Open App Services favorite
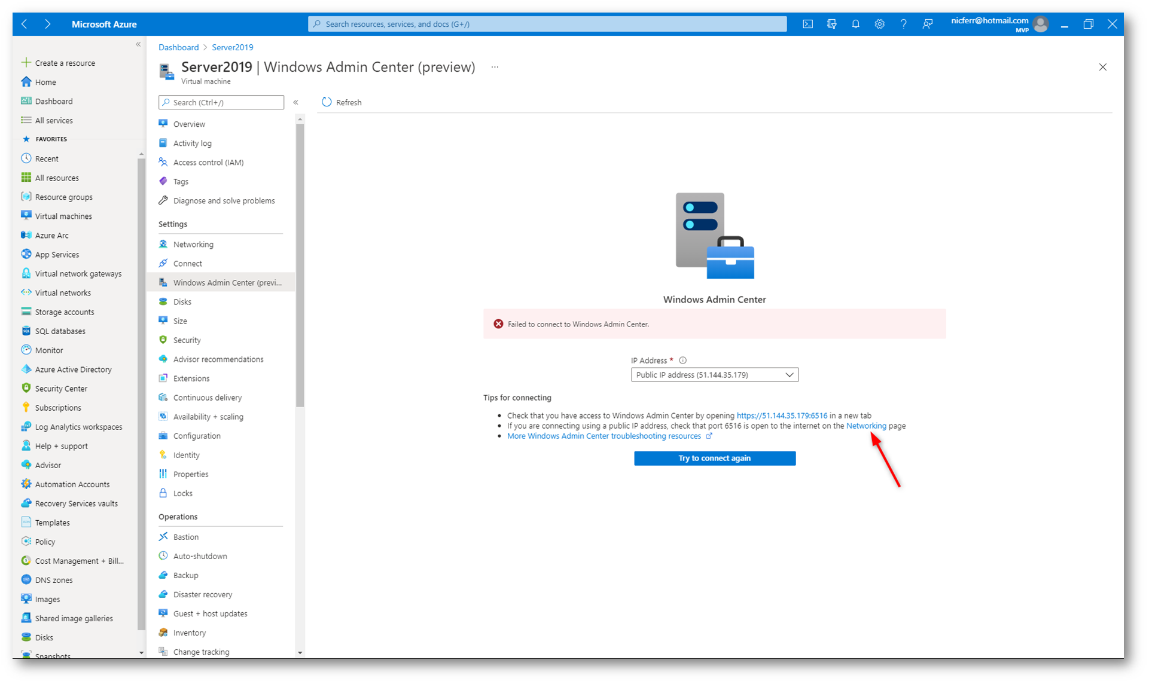 pyautogui.click(x=50, y=254)
